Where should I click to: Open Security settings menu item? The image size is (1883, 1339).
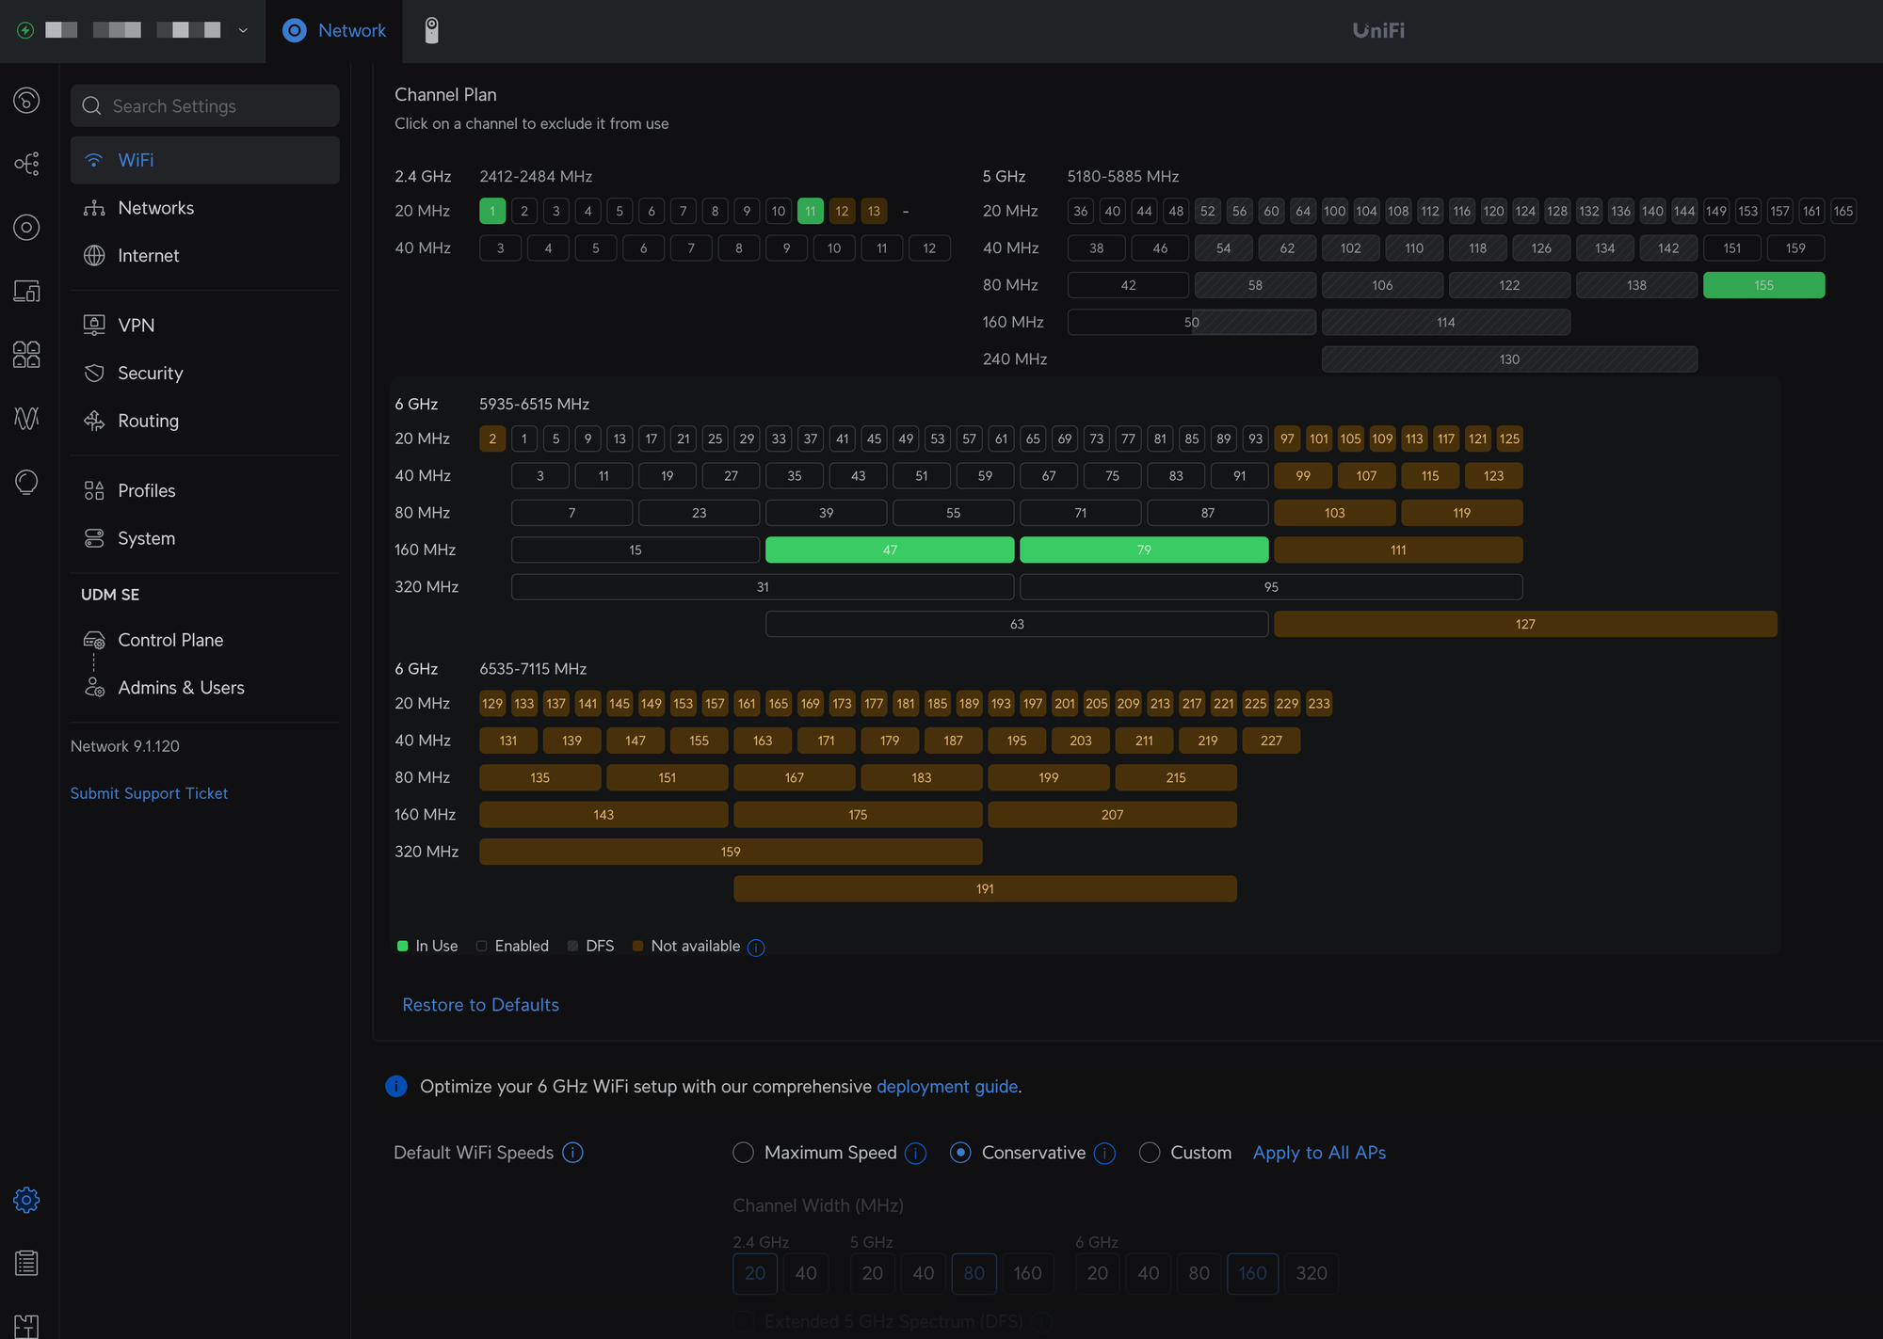tap(151, 373)
